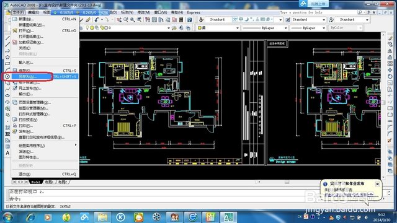Open the Windows Start button
The height and width of the screenshot is (223, 397).
(x=7, y=217)
